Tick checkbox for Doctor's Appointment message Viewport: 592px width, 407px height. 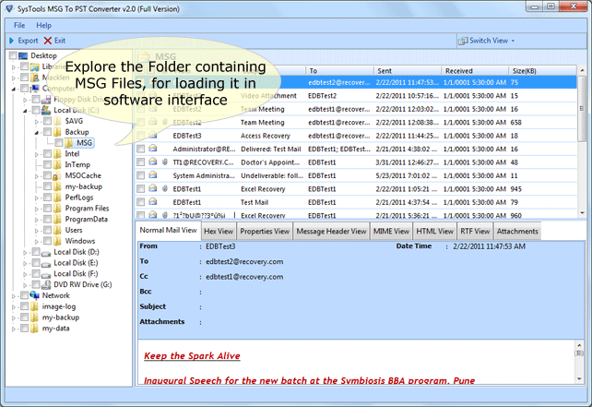pos(140,162)
